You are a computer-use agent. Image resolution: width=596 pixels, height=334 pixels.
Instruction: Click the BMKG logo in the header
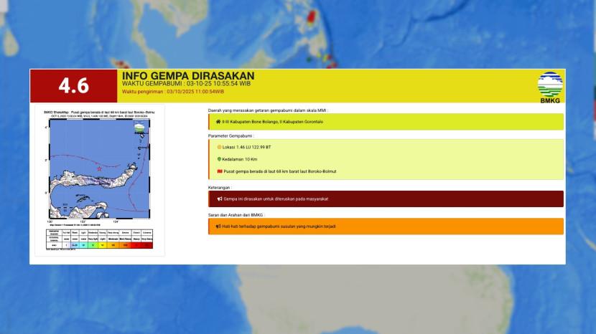coord(550,86)
